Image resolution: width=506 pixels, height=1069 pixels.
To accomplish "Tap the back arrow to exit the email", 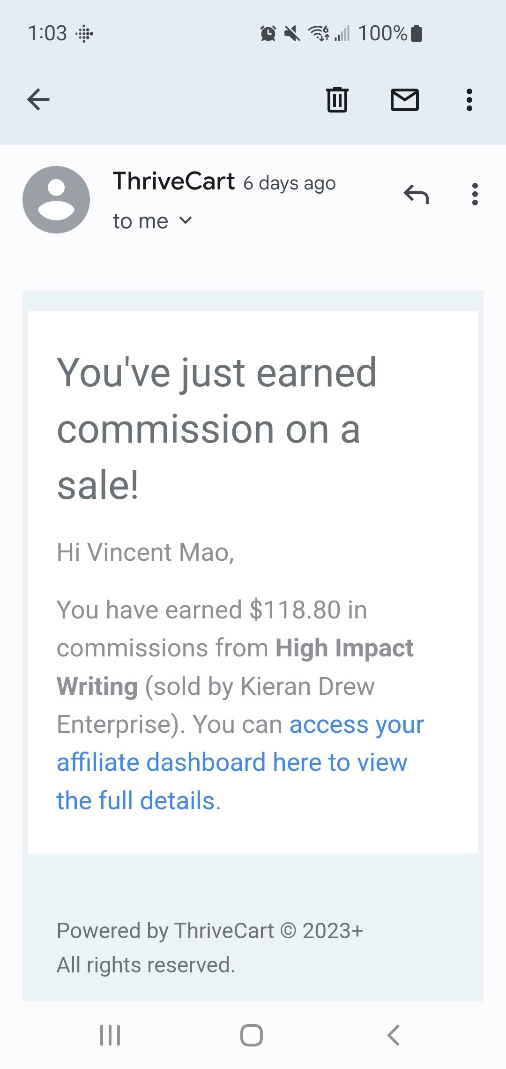I will coord(38,99).
